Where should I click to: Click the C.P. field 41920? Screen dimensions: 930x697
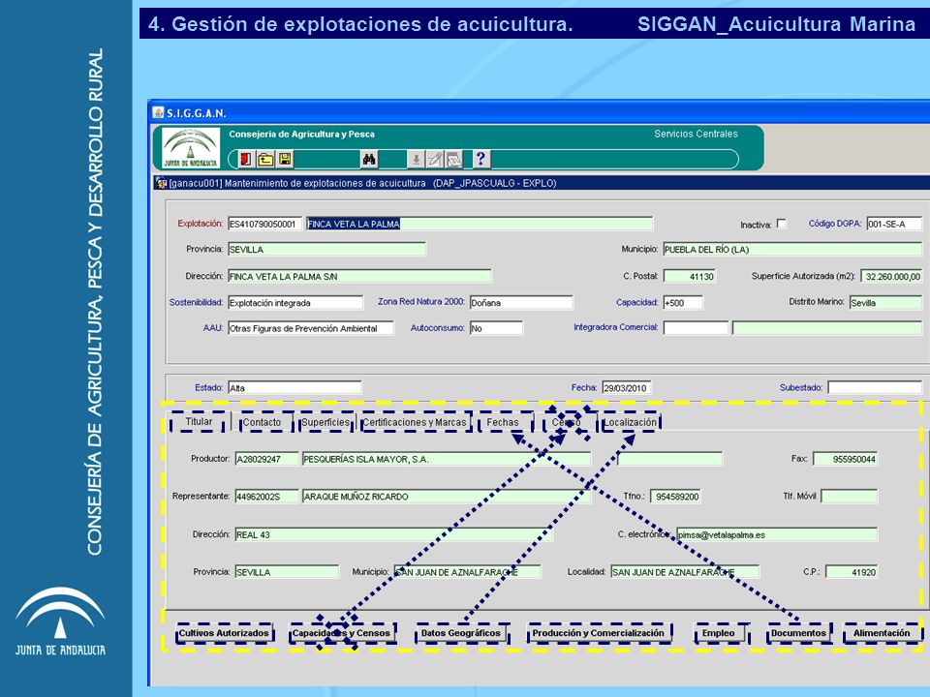[852, 572]
